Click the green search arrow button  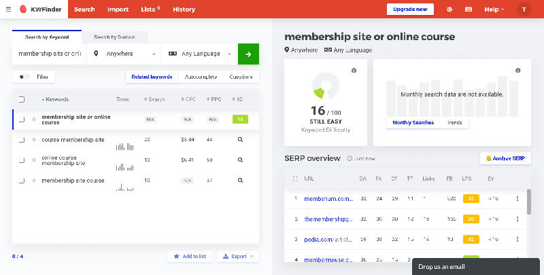tap(248, 54)
